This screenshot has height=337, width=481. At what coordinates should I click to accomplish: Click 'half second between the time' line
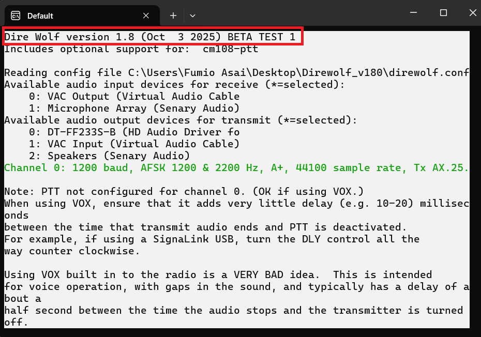tap(233, 310)
